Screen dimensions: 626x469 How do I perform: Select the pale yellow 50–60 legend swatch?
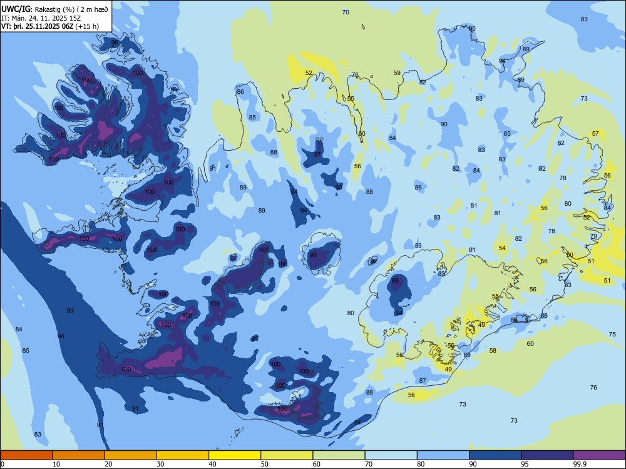[x=287, y=455]
